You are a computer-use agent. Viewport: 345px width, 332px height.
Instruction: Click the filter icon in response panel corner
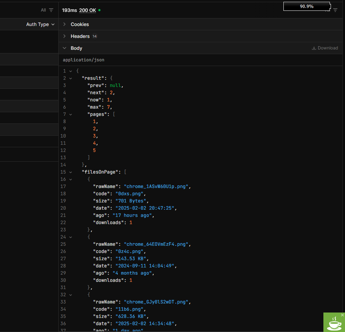[335, 10]
